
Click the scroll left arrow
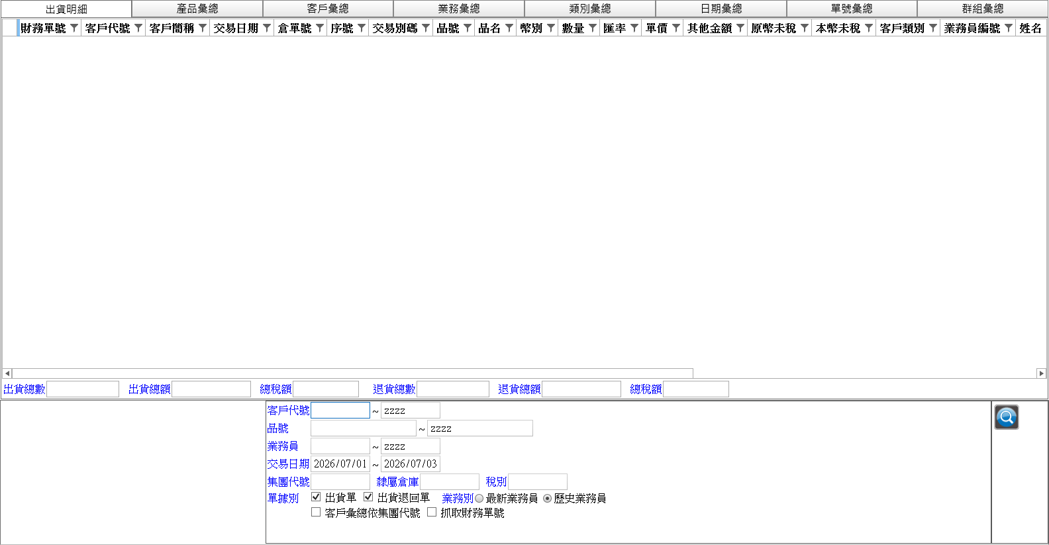tap(7, 373)
